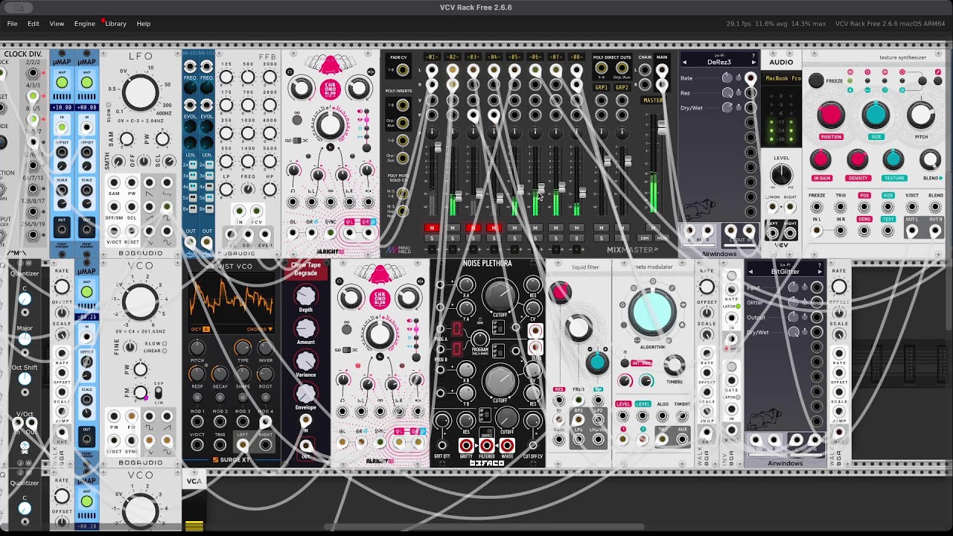Click the SIZE knob on texture synthesizer
This screenshot has width=953, height=536.
click(x=876, y=115)
